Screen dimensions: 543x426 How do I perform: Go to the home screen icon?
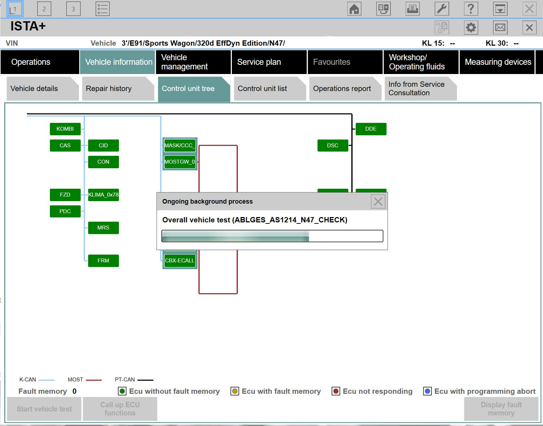point(354,8)
